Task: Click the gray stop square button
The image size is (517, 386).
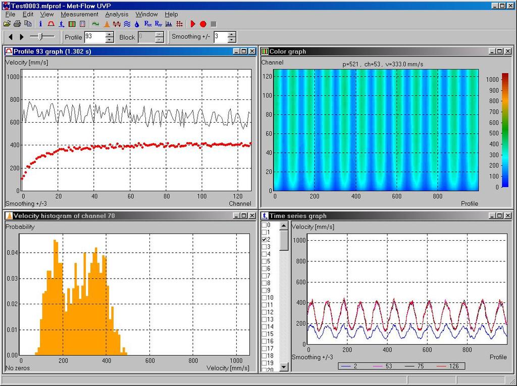Action: tap(214, 24)
